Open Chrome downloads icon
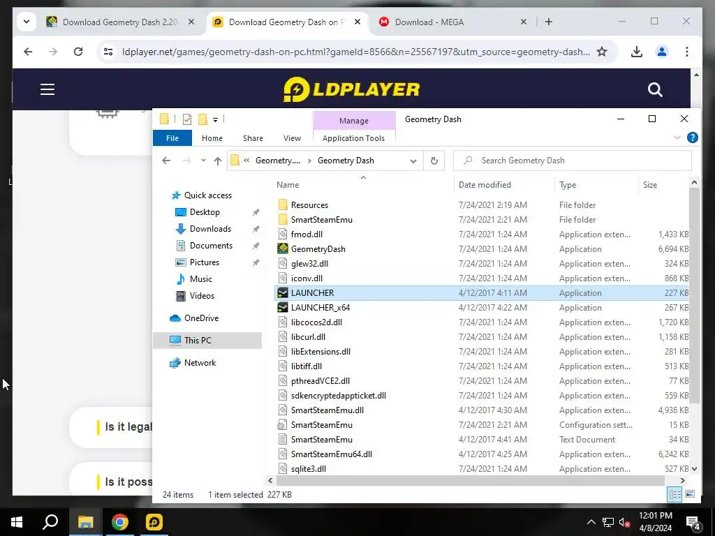 (x=637, y=52)
